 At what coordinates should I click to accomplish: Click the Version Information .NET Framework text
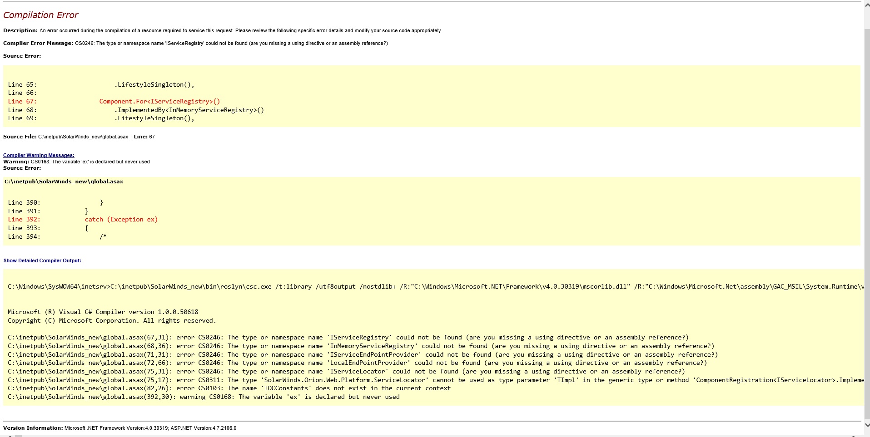pyautogui.click(x=119, y=428)
